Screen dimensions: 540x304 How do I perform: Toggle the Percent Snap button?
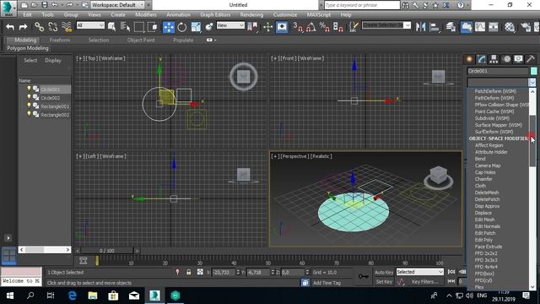[x=324, y=27]
